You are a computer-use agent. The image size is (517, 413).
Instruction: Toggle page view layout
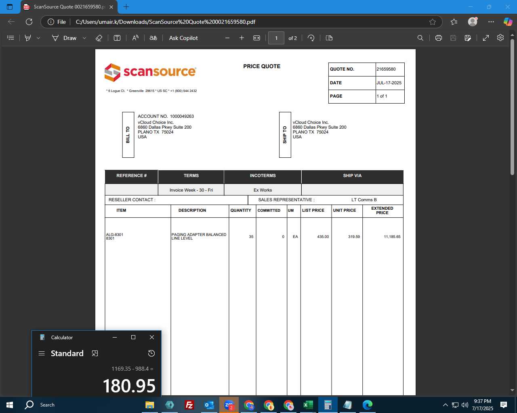[x=329, y=38]
